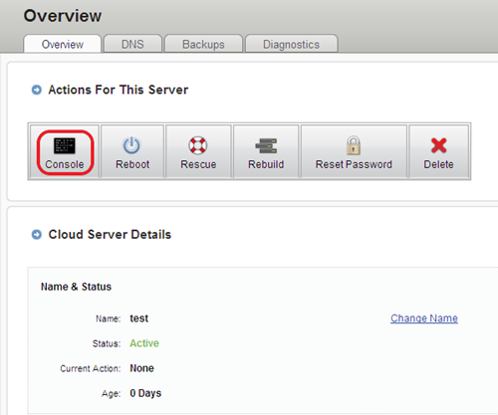The width and height of the screenshot is (498, 415).
Task: Select the Overview tab
Action: [63, 44]
